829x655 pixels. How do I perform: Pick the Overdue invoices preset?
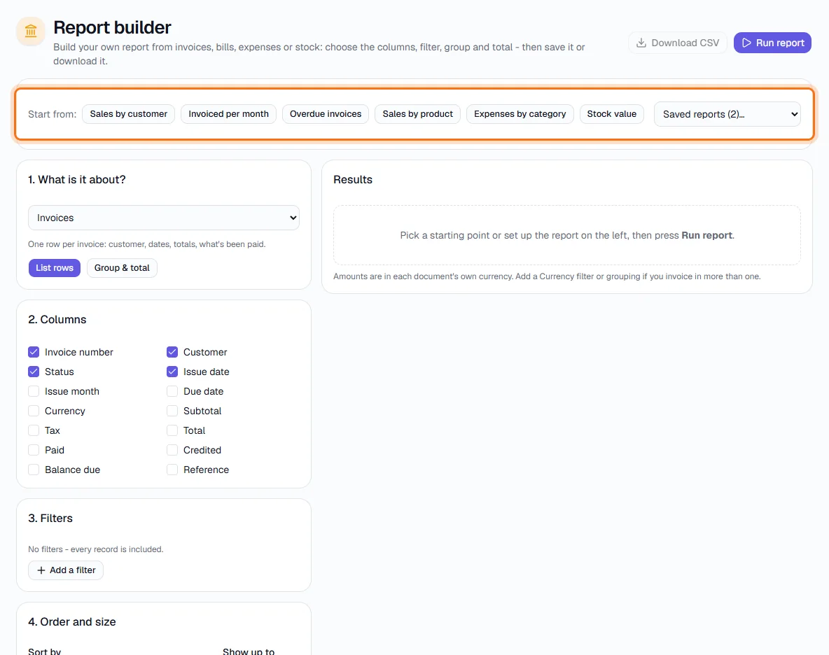click(326, 114)
